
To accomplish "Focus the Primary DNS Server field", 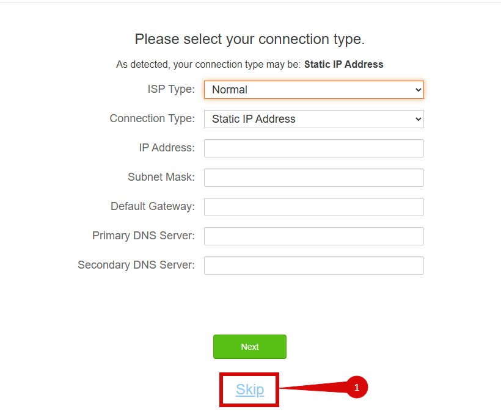I will [313, 236].
